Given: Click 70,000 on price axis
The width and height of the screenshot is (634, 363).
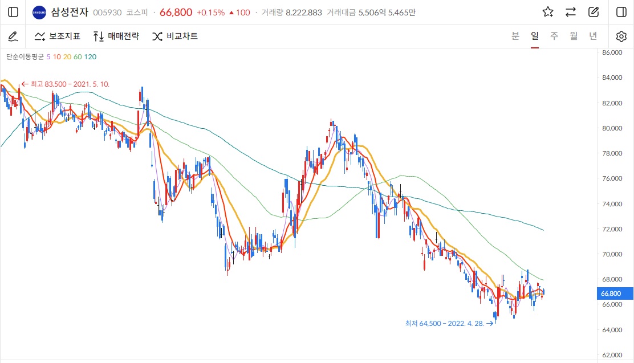Looking at the screenshot, I should tap(612, 254).
